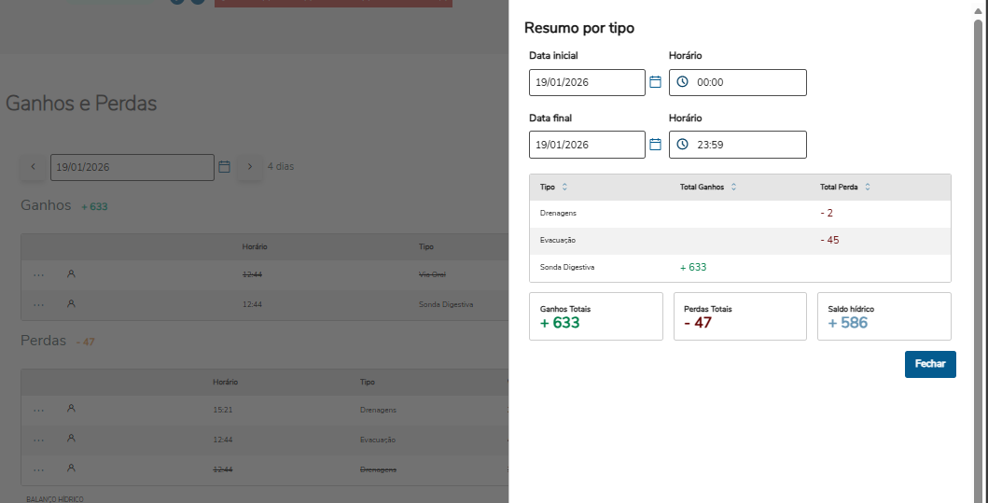This screenshot has width=988, height=503.
Task: Click the clock icon beside 23:59
Action: (x=682, y=144)
